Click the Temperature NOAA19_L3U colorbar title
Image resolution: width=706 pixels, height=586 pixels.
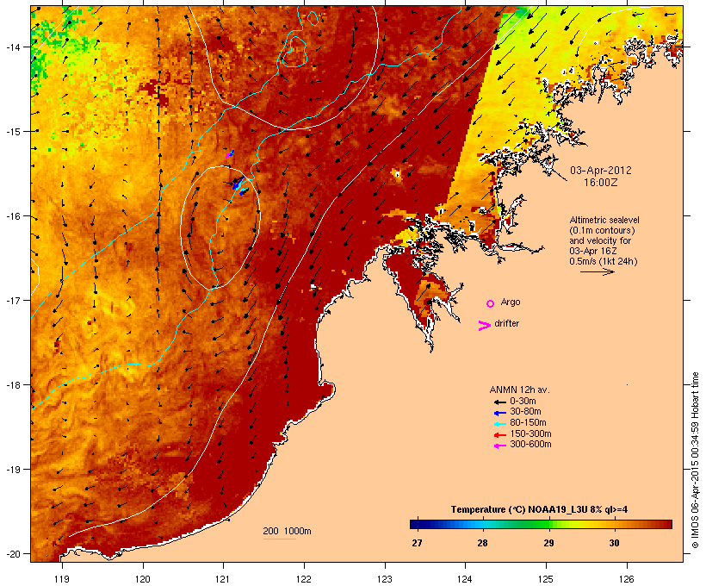coord(539,510)
